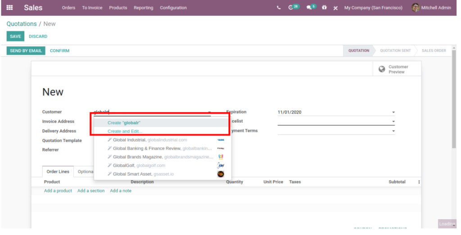This screenshot has height=235, width=461.
Task: Click Mitchell Admin's avatar
Action: click(x=415, y=8)
